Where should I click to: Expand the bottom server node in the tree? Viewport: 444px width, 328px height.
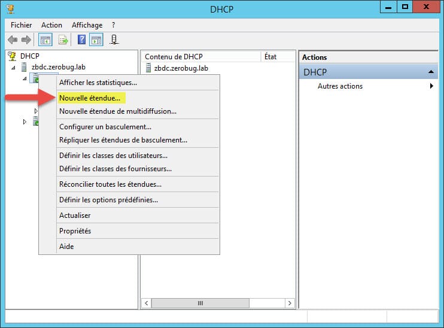point(25,122)
